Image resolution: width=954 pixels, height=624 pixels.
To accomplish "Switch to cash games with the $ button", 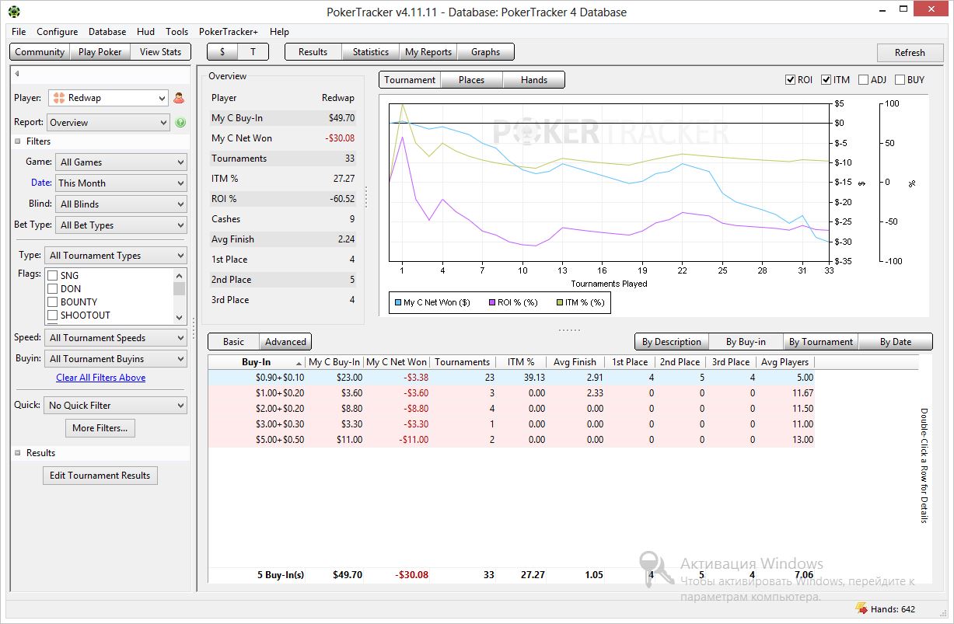I will pos(222,52).
